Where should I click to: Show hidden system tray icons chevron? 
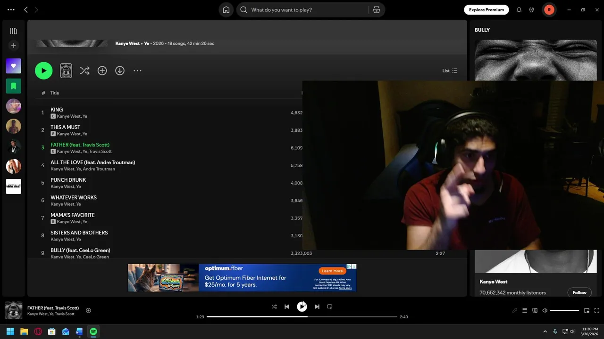click(x=545, y=331)
